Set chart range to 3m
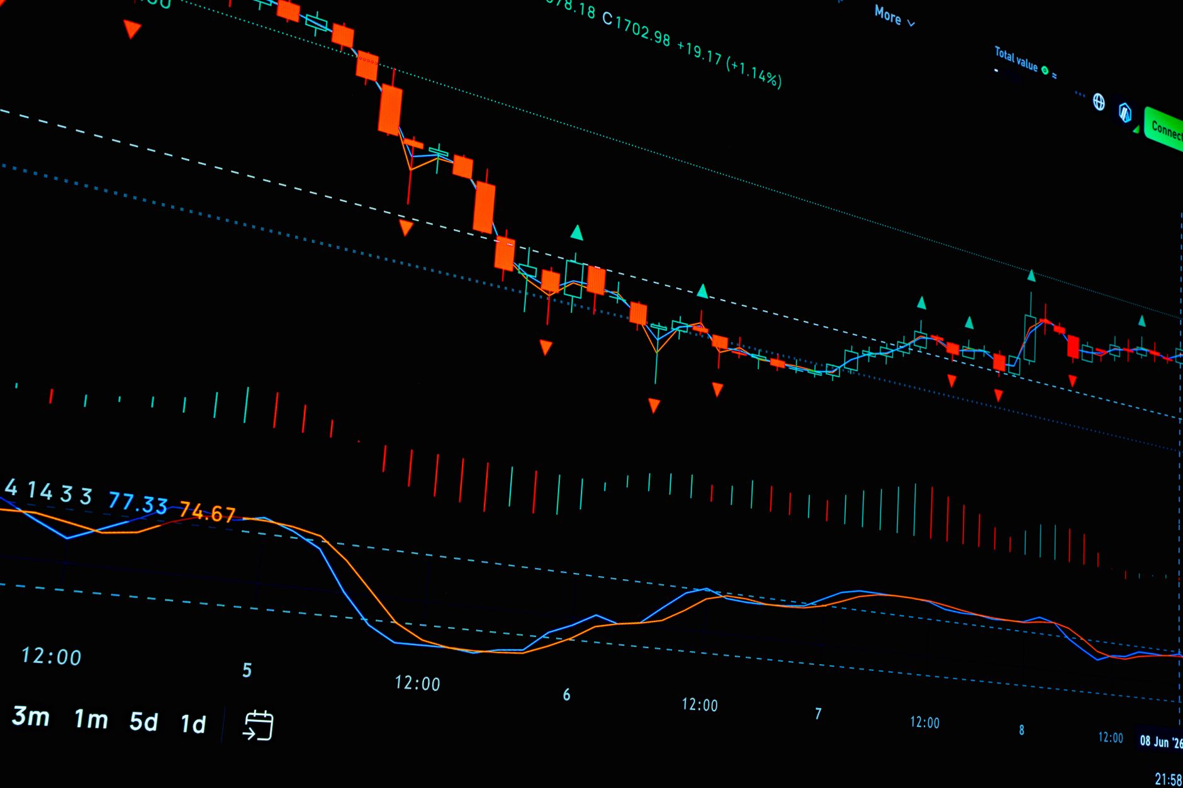The image size is (1183, 788). point(30,716)
